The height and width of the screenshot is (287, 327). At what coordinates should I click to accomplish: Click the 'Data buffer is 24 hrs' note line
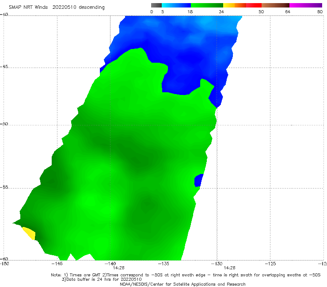(x=102, y=279)
